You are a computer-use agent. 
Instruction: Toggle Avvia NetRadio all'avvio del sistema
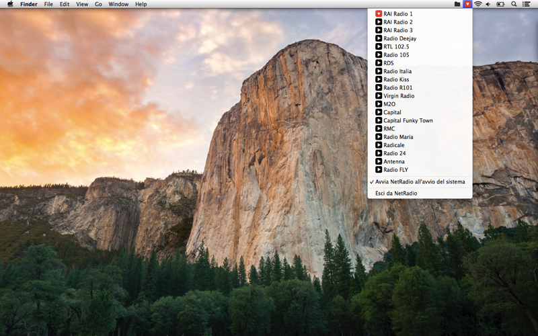coord(420,181)
